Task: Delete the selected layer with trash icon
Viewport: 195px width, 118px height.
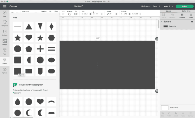Action: (x=191, y=16)
